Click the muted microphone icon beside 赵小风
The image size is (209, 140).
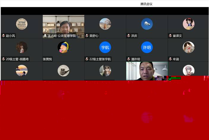click(3, 36)
